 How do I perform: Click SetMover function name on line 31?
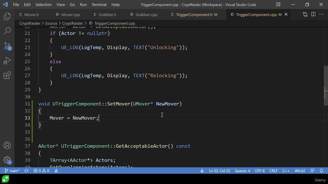tap(118, 104)
